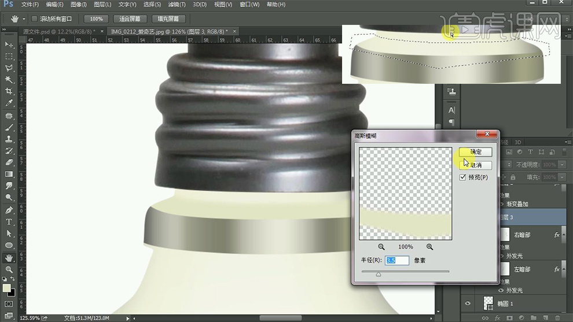Image resolution: width=573 pixels, height=322 pixels.
Task: Collapse effects of 左暗部 layer
Action: pos(563,269)
